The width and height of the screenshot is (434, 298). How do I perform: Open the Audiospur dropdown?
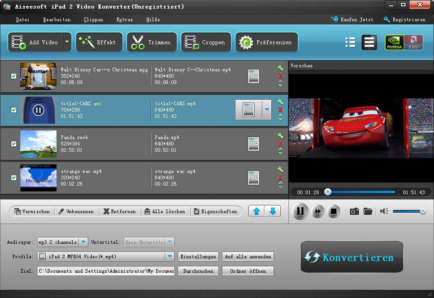(x=62, y=242)
